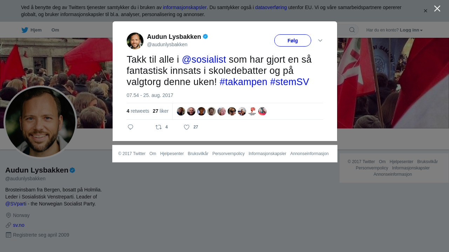Screen dimensions: 449x252
Task: Show the 27 liker list
Action: [x=161, y=111]
